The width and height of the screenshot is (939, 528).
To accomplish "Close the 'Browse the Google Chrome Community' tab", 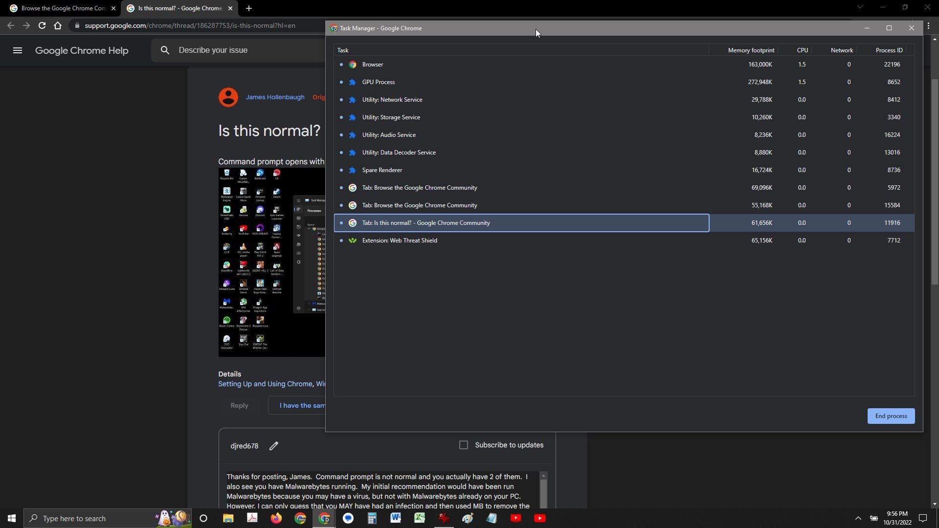I will pyautogui.click(x=113, y=8).
